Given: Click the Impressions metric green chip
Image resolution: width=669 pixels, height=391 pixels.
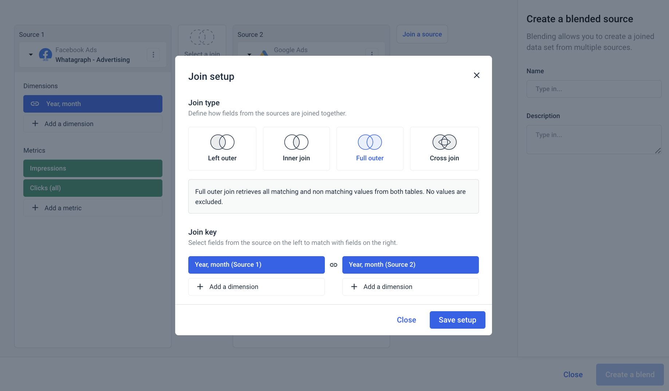Looking at the screenshot, I should [x=93, y=168].
